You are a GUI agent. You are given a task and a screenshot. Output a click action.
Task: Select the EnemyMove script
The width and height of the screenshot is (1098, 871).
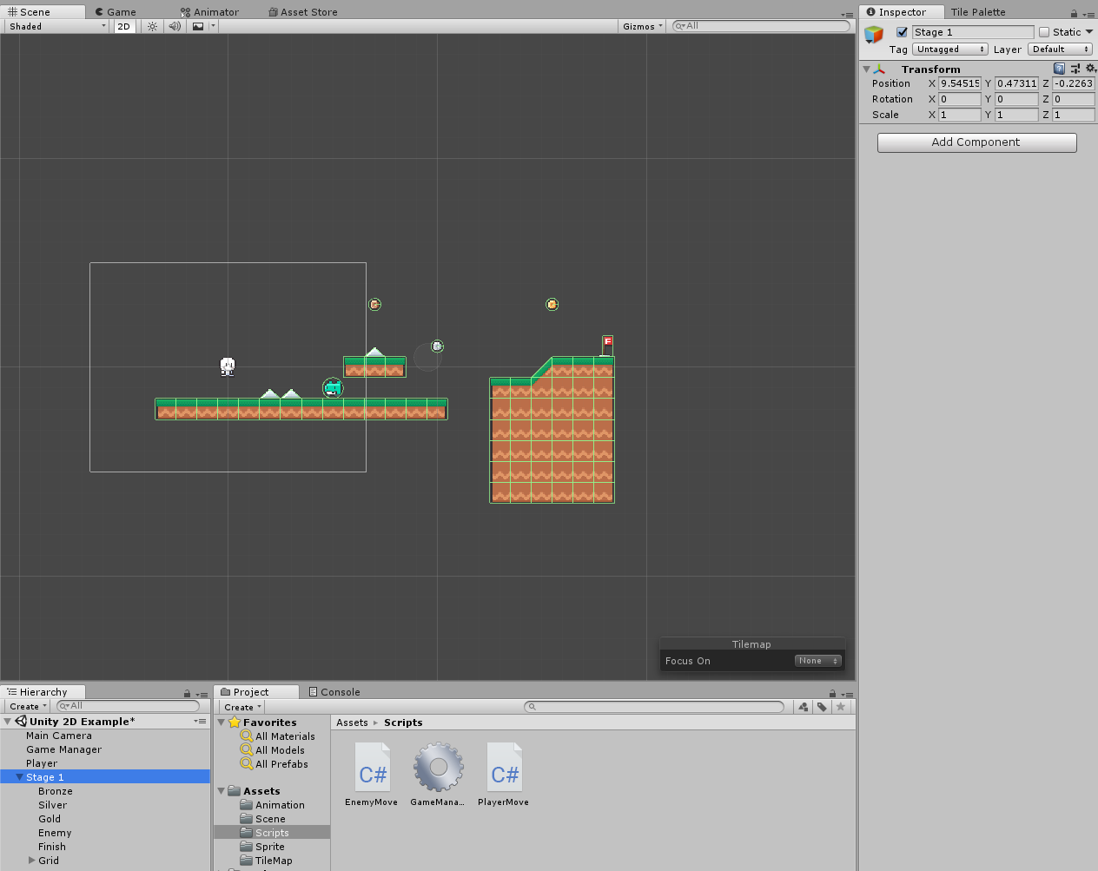point(371,775)
